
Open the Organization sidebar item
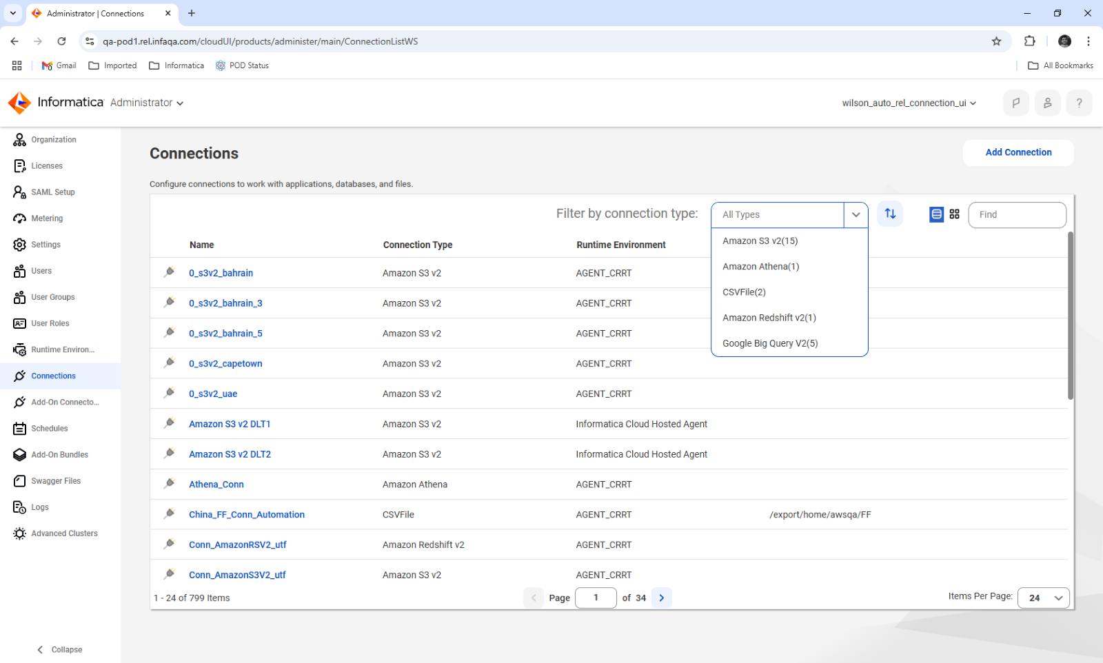coord(54,140)
